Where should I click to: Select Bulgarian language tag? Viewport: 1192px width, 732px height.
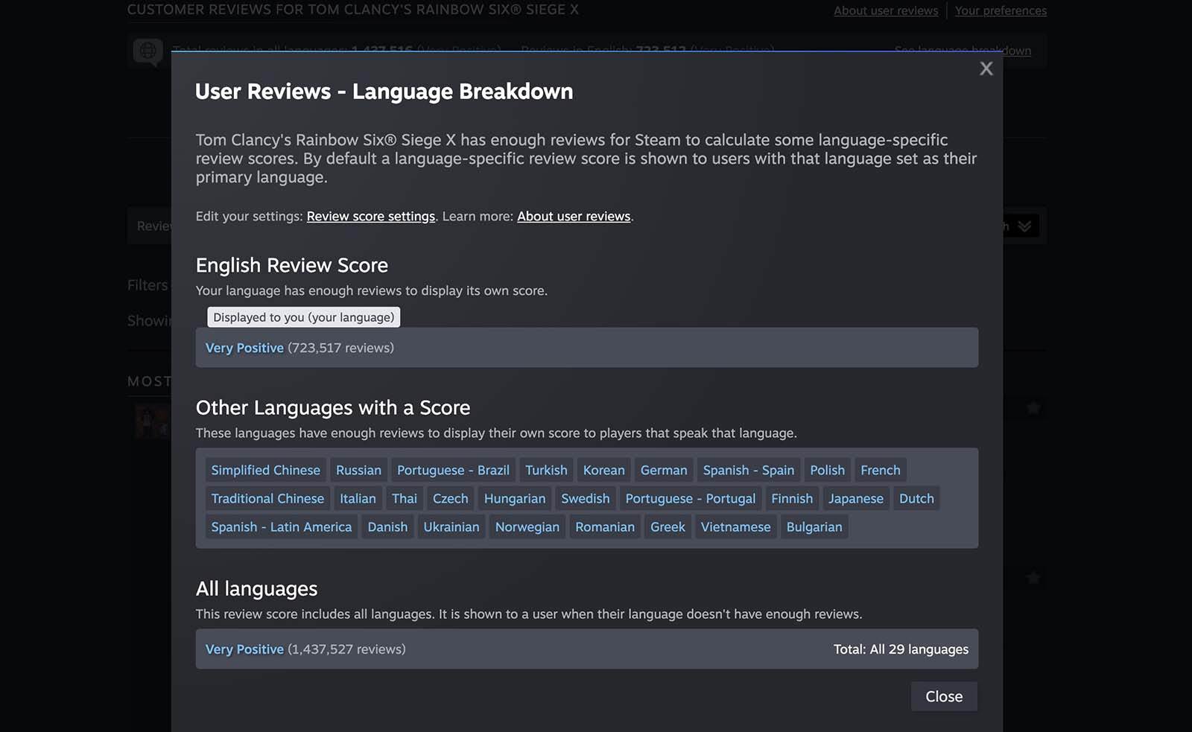[814, 526]
